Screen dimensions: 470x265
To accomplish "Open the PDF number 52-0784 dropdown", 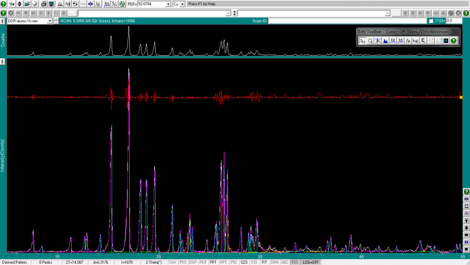I will coord(169,4).
